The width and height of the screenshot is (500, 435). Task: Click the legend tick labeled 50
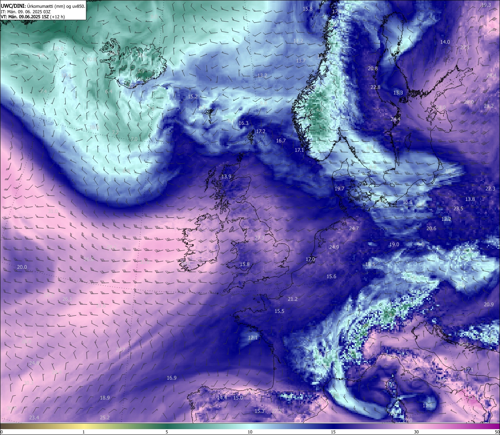[x=497, y=432]
